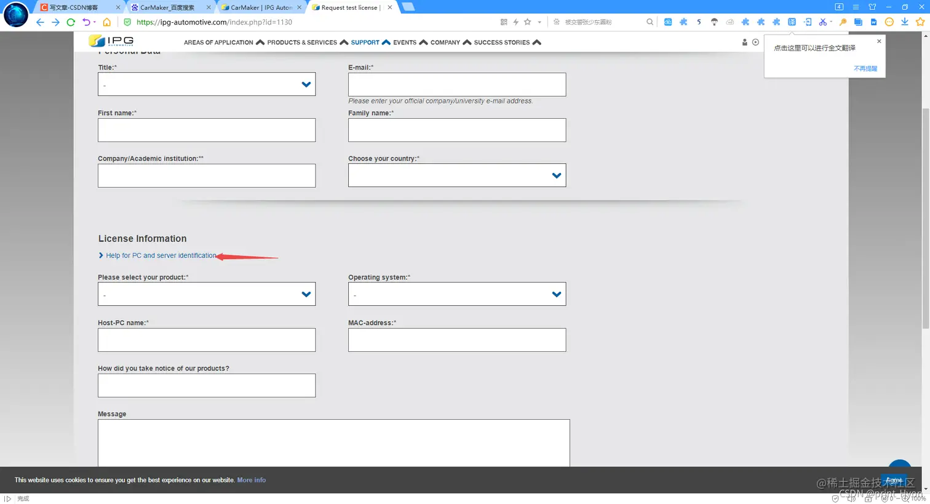Open the Title dropdown
The height and width of the screenshot is (504, 930).
(x=207, y=84)
